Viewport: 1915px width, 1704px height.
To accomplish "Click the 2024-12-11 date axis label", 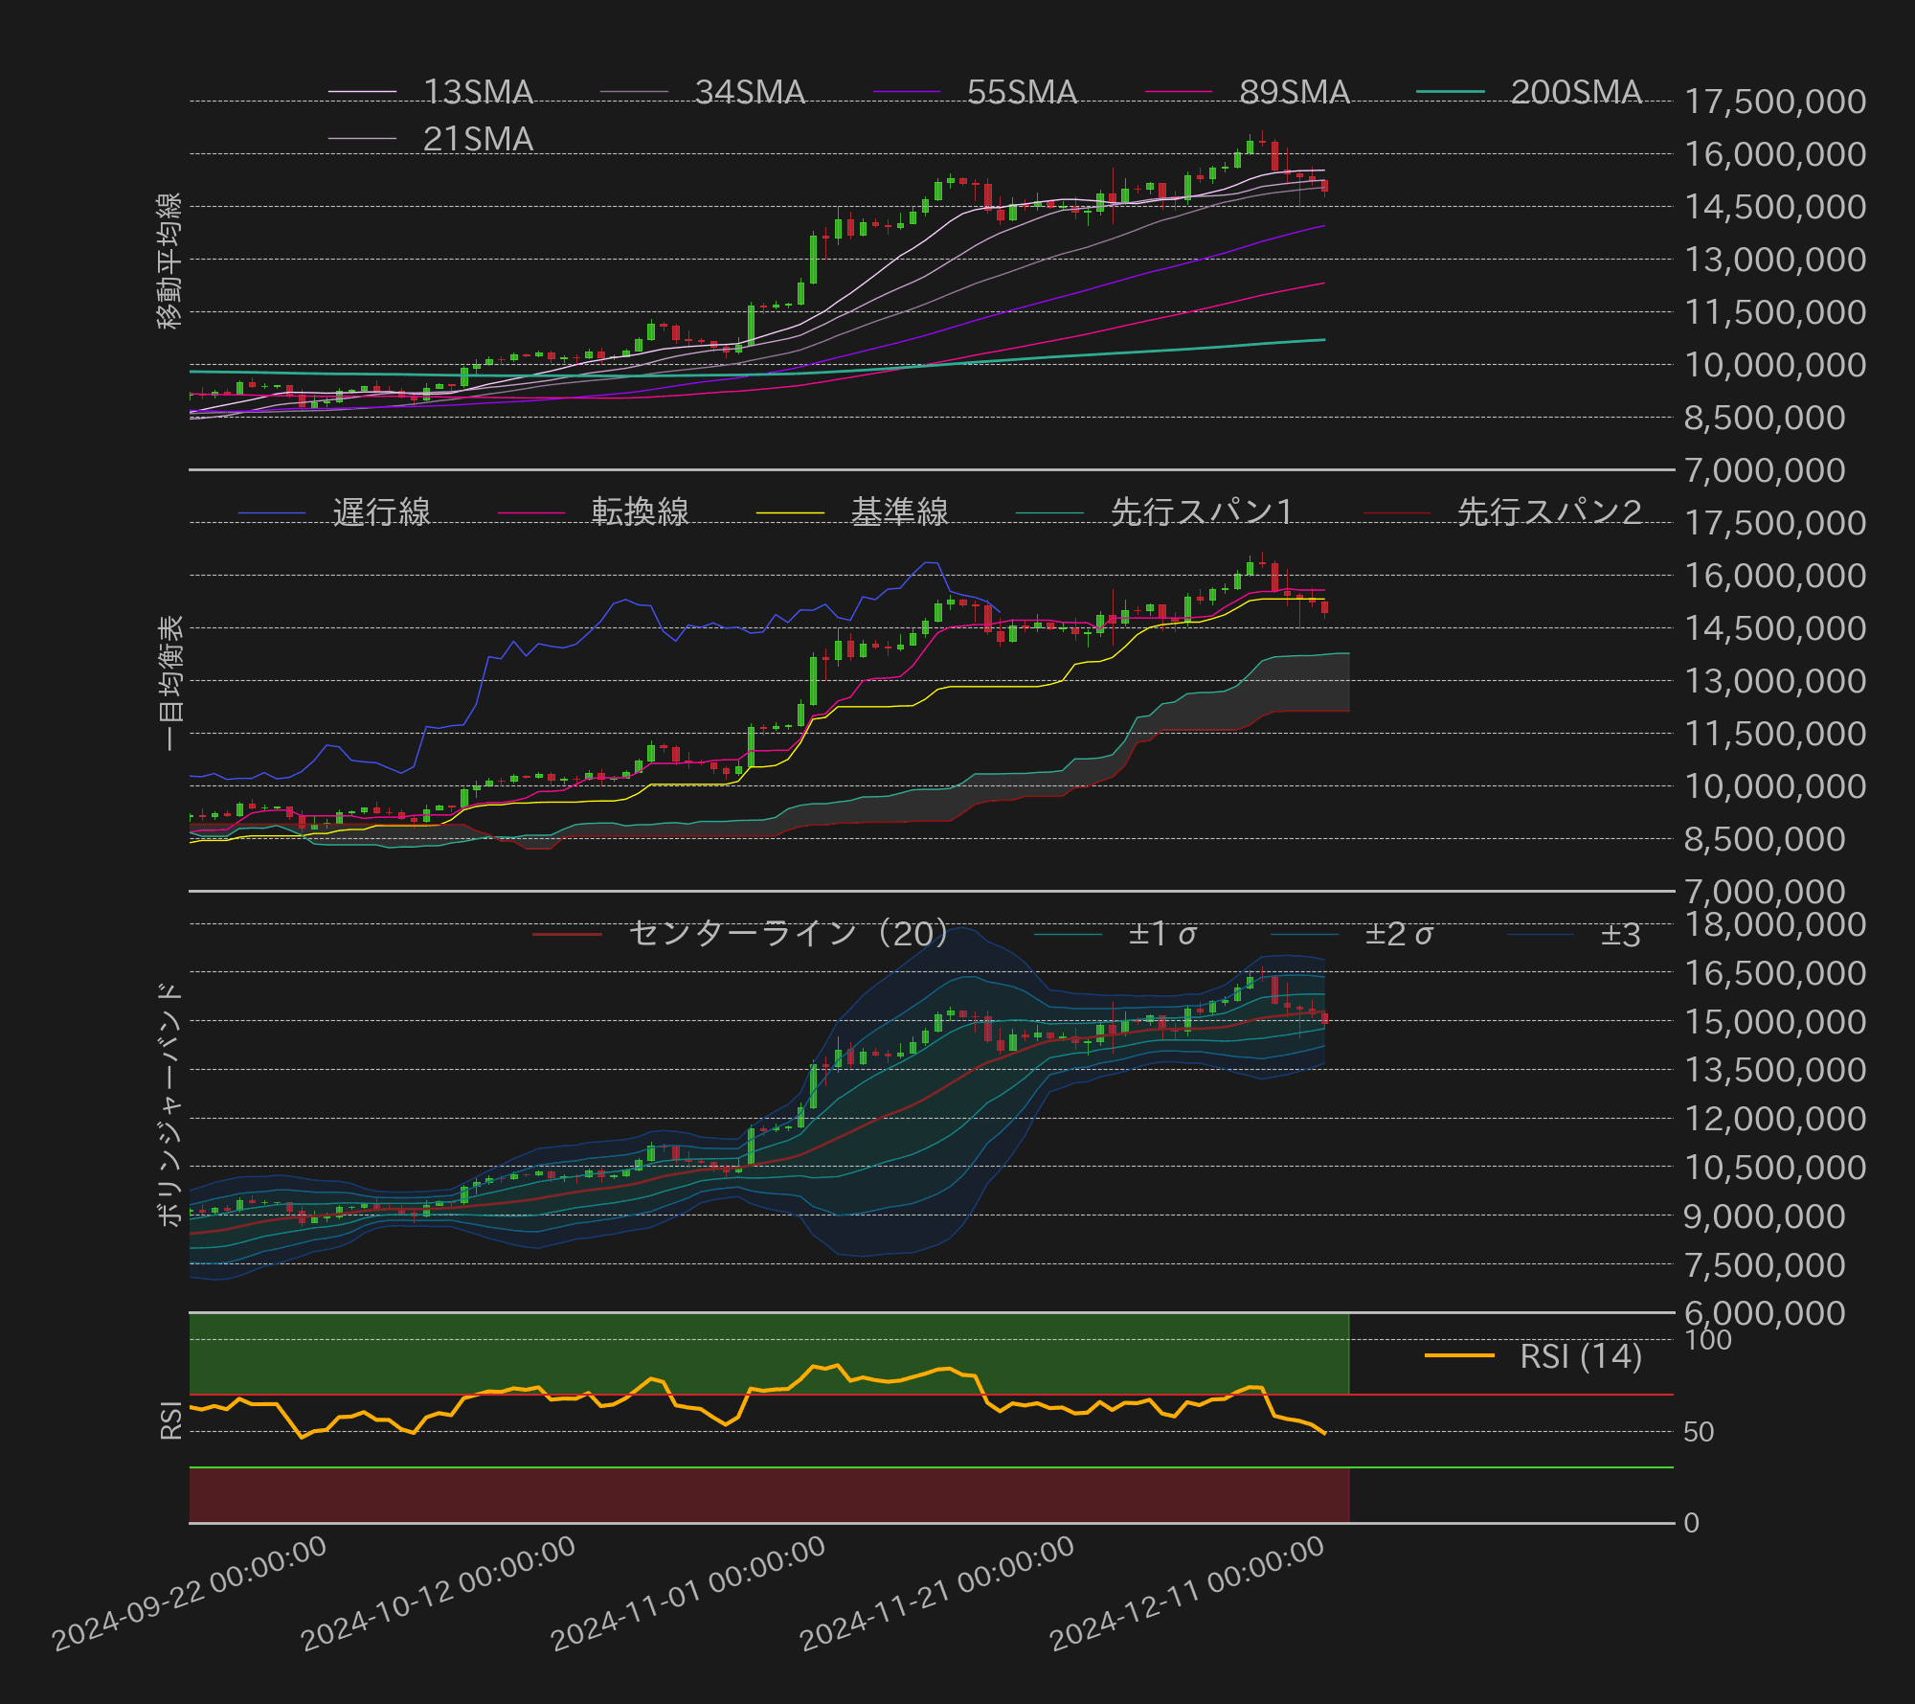I will [x=1187, y=1593].
